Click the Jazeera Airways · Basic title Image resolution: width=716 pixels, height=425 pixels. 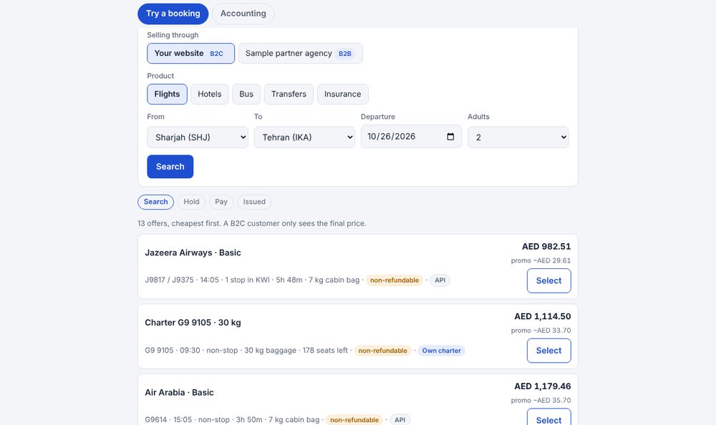pos(193,253)
